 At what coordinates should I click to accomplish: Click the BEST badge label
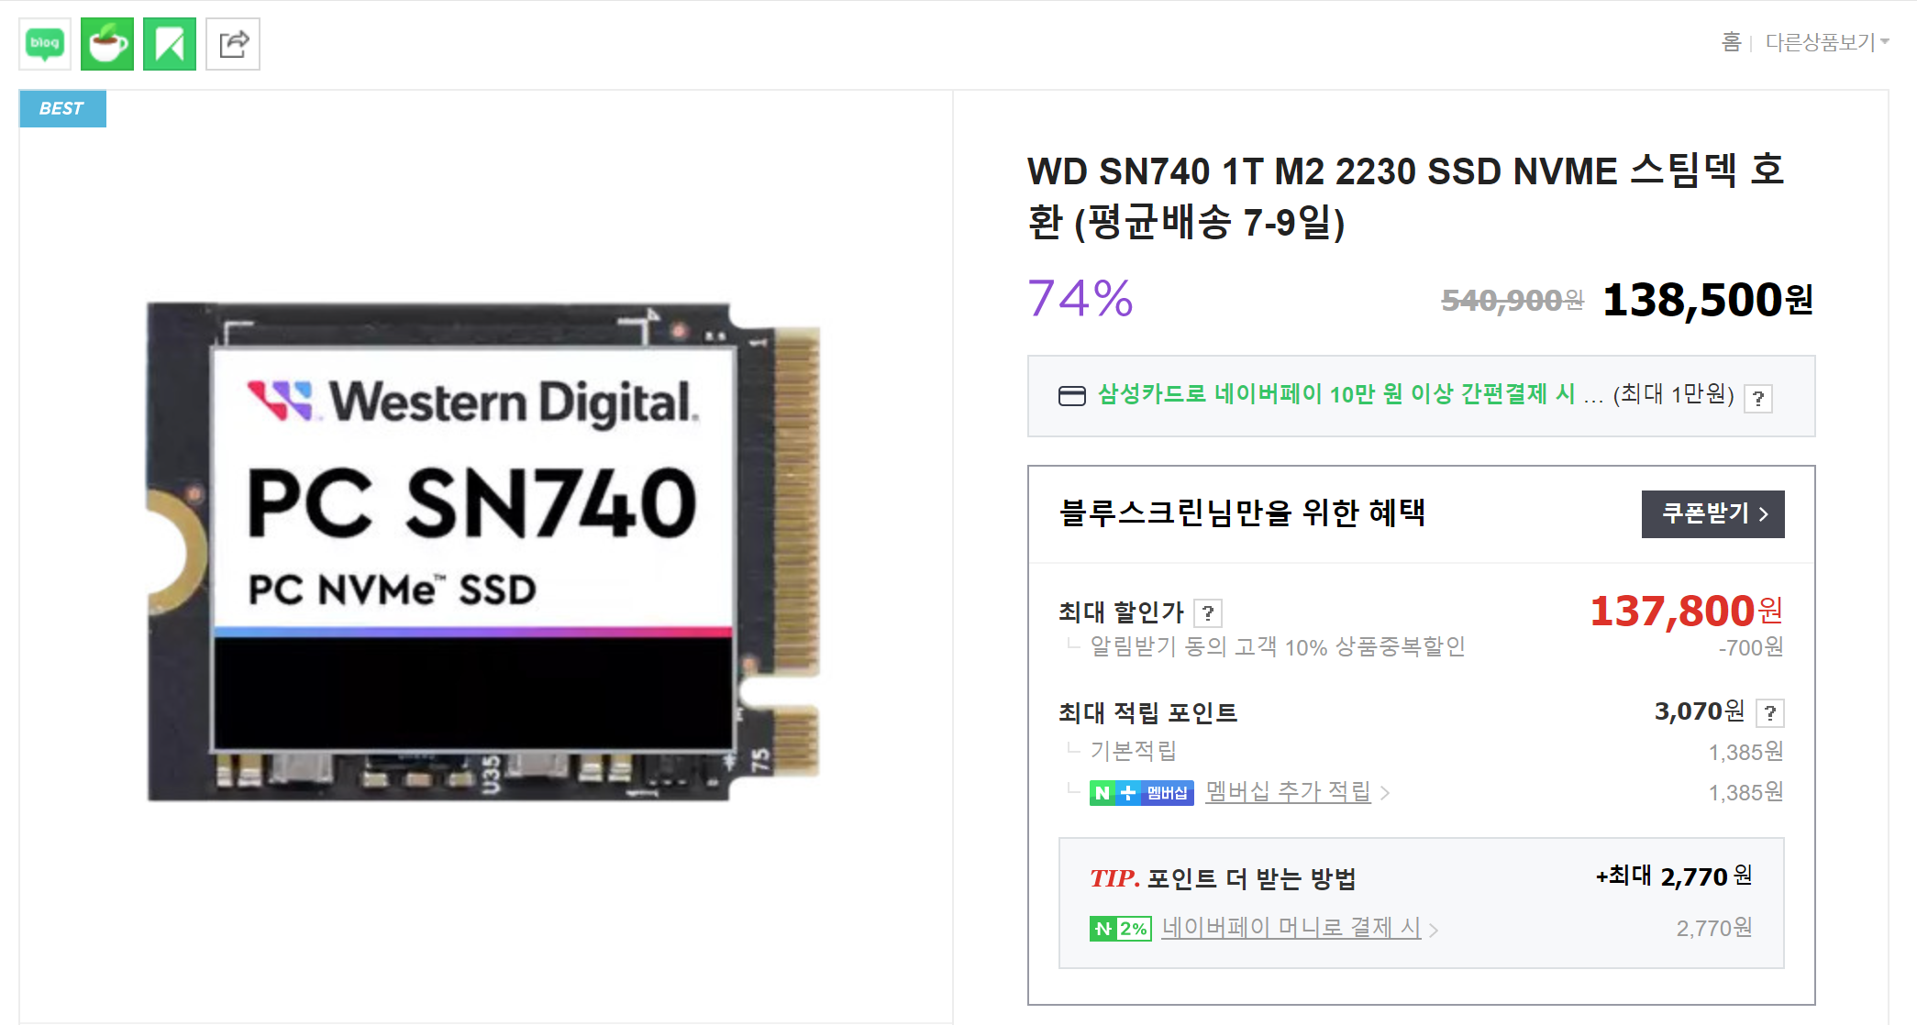[x=62, y=108]
